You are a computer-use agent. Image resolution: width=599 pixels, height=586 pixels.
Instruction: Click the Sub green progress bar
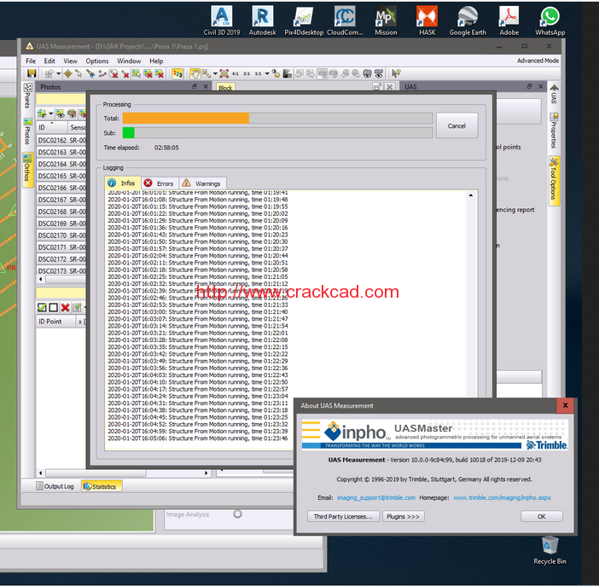pos(277,133)
